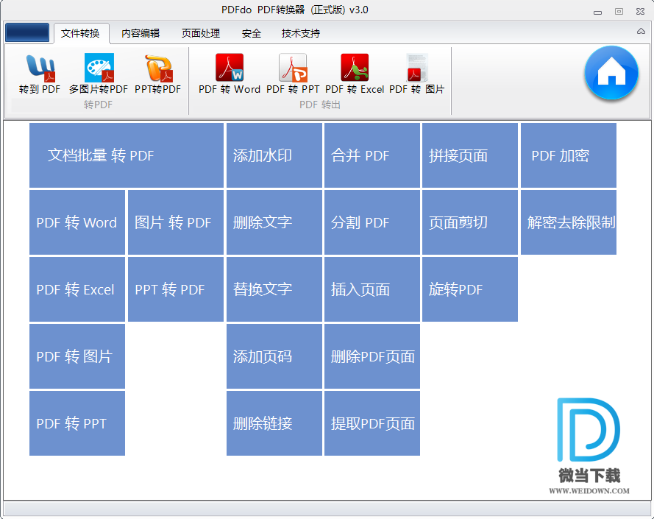Choose the PDF 加密 tile
This screenshot has width=654, height=519.
569,155
